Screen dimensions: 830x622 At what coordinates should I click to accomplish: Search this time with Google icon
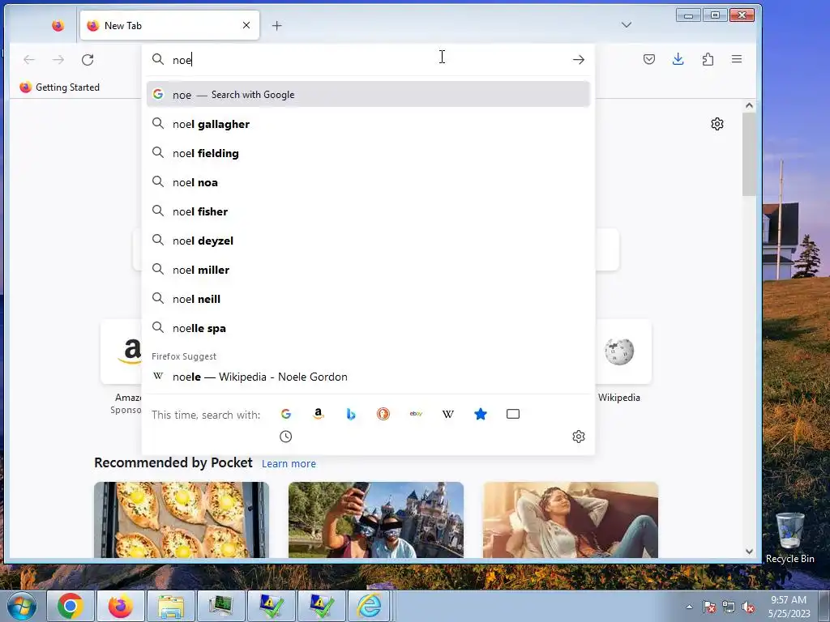[x=286, y=414]
